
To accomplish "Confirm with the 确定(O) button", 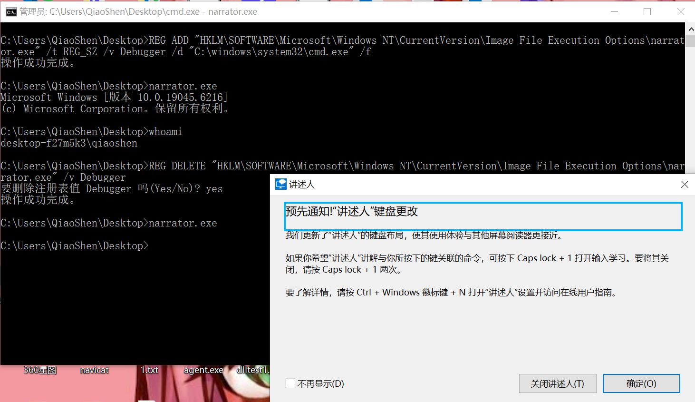I will tap(641, 383).
